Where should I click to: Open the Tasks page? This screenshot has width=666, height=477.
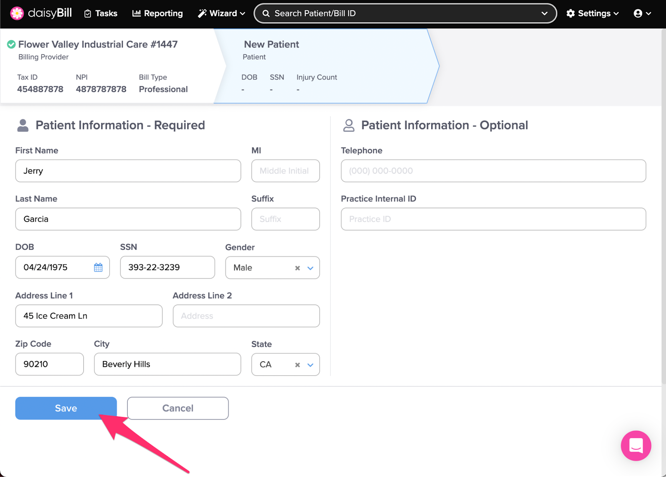[101, 13]
